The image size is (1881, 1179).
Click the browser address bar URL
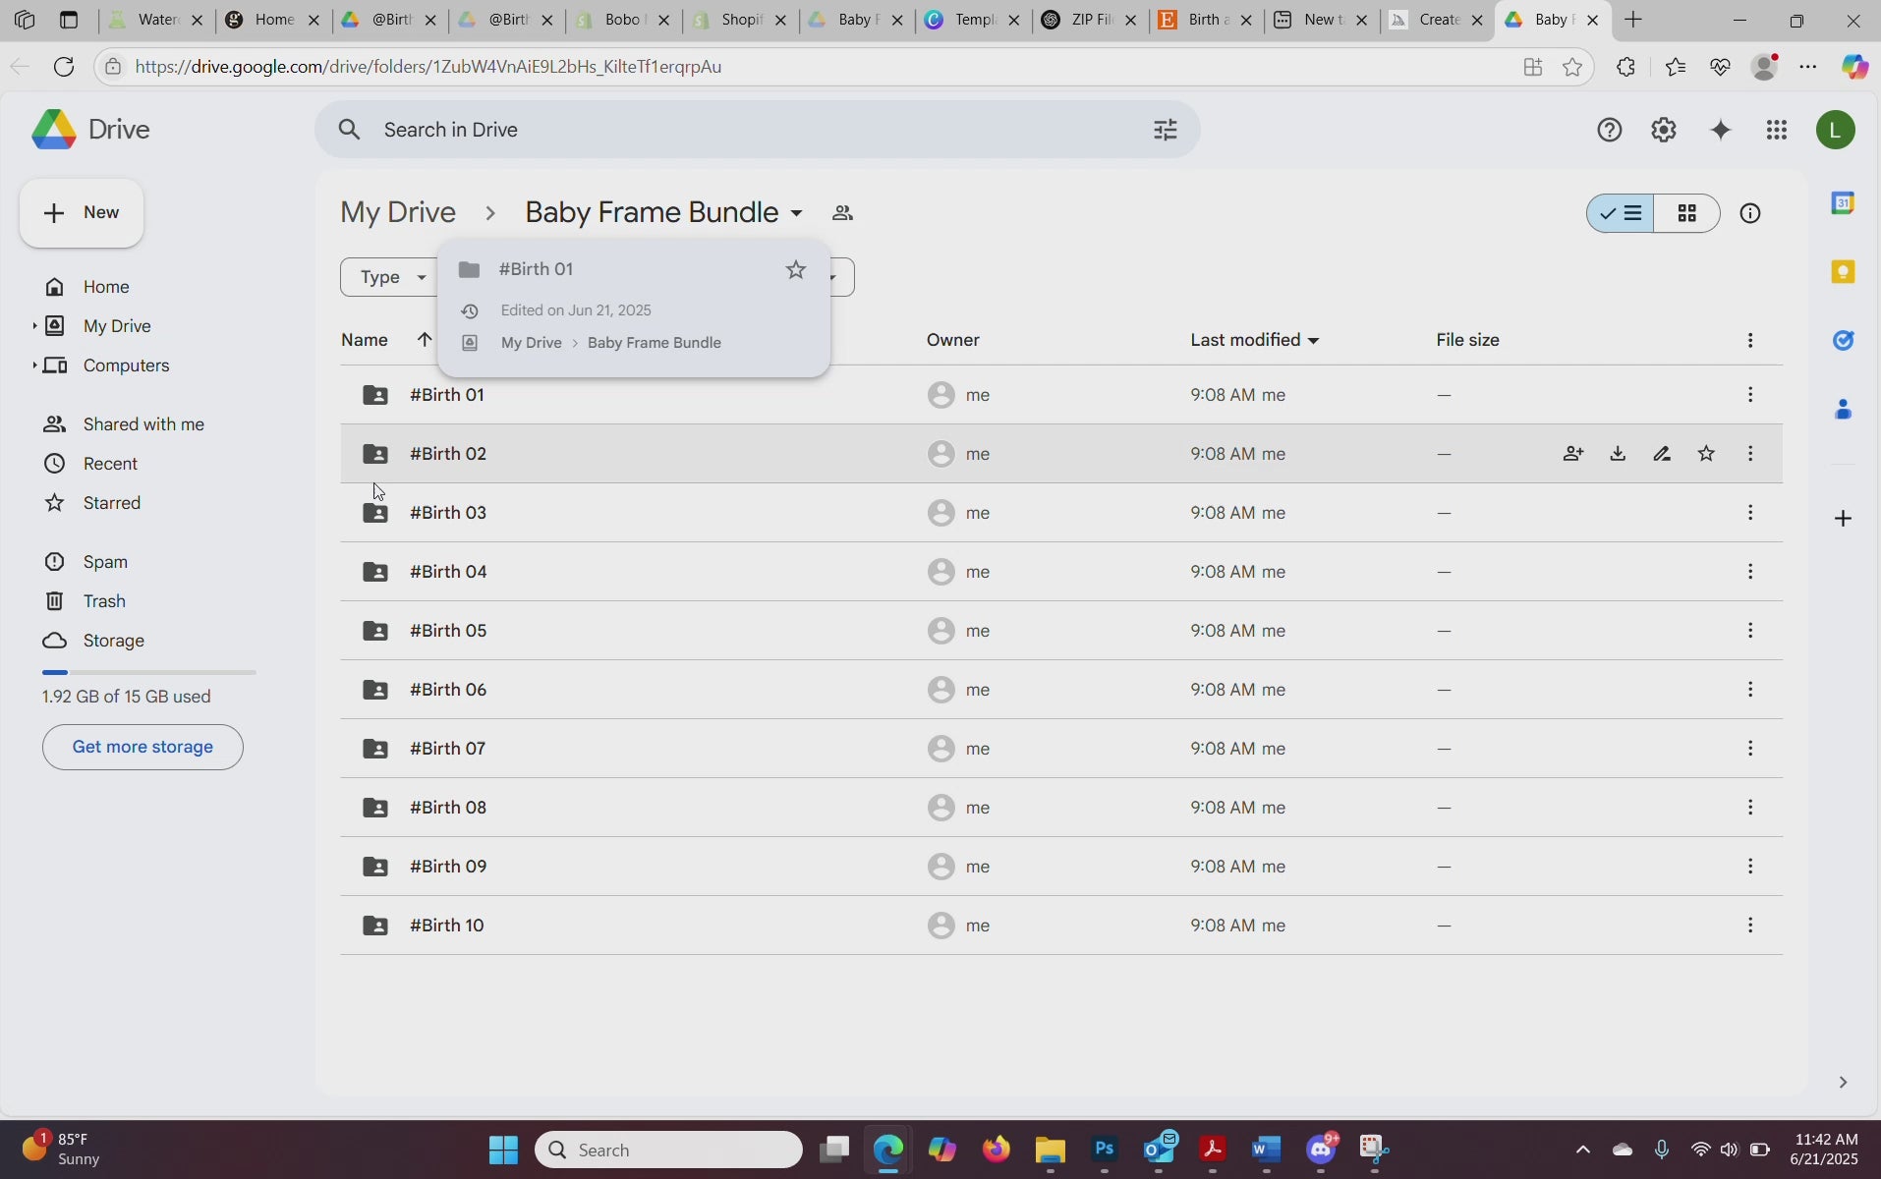pos(428,67)
